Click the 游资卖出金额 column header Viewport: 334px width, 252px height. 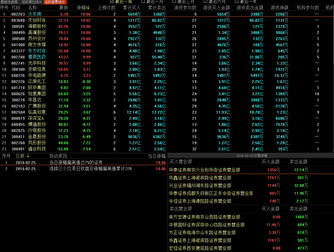coord(250,8)
